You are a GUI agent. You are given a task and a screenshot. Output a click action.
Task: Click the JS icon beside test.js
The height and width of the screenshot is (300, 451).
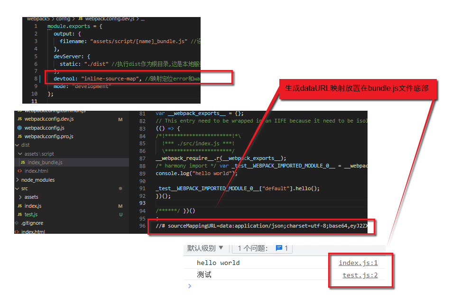pyautogui.click(x=19, y=214)
